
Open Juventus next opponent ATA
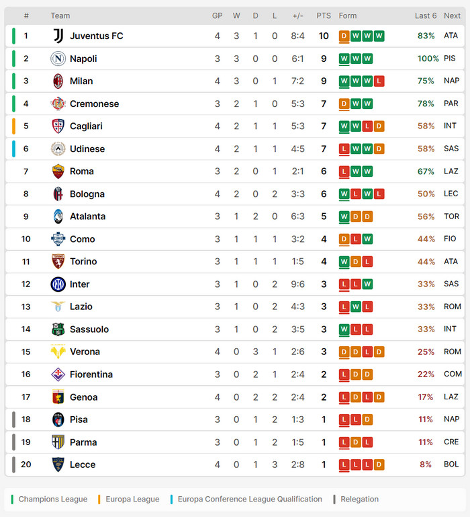pyautogui.click(x=451, y=36)
